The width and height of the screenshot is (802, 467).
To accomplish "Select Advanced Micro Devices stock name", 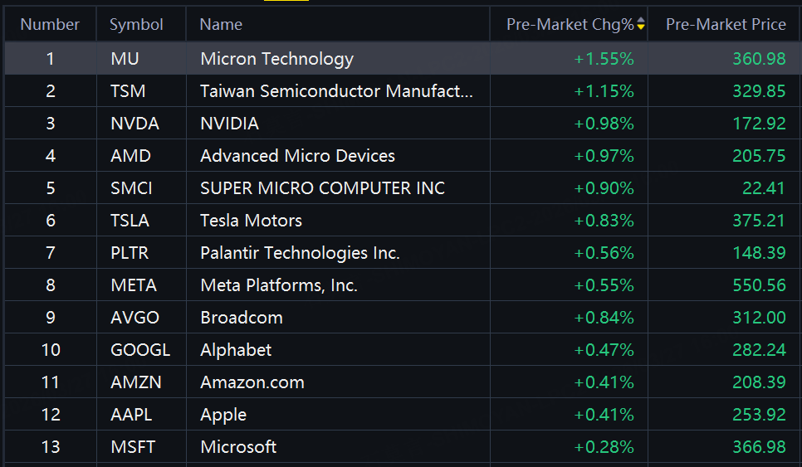I will pyautogui.click(x=297, y=156).
